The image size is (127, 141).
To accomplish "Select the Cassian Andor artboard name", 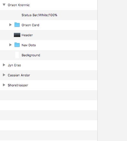I will (19, 75).
